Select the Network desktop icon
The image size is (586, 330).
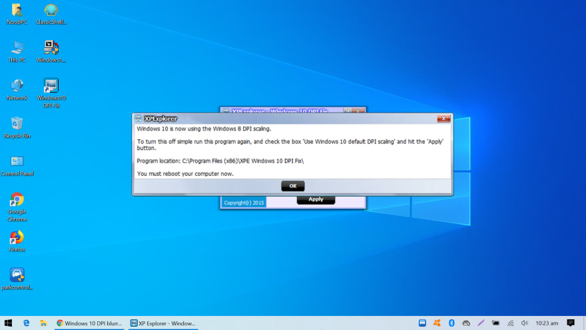tap(17, 90)
